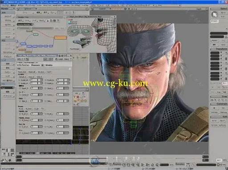Toggle the O_Down_R animation marker
The height and width of the screenshot is (170, 228).
point(20,133)
